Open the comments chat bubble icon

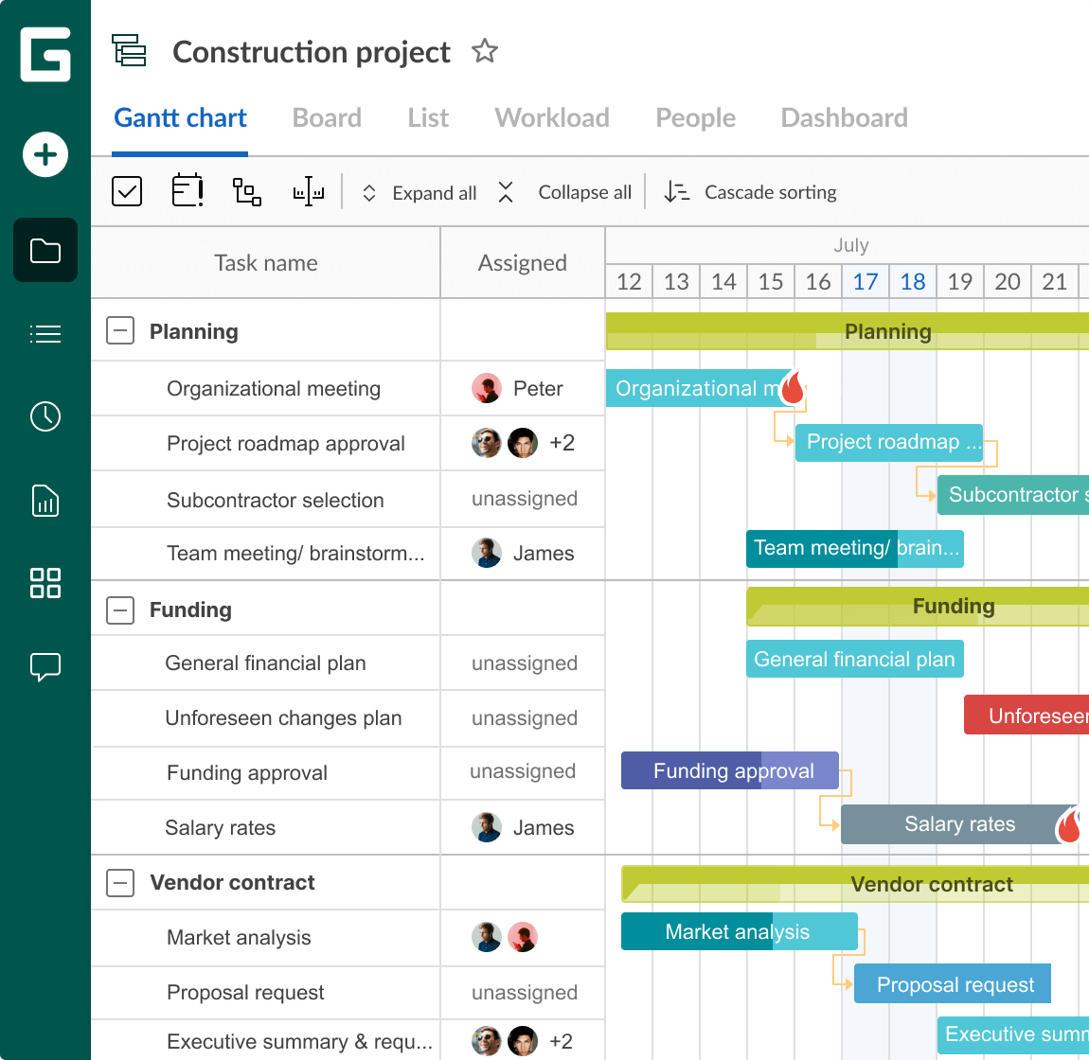click(45, 666)
